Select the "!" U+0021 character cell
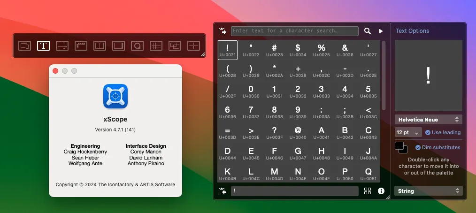 tap(228, 50)
